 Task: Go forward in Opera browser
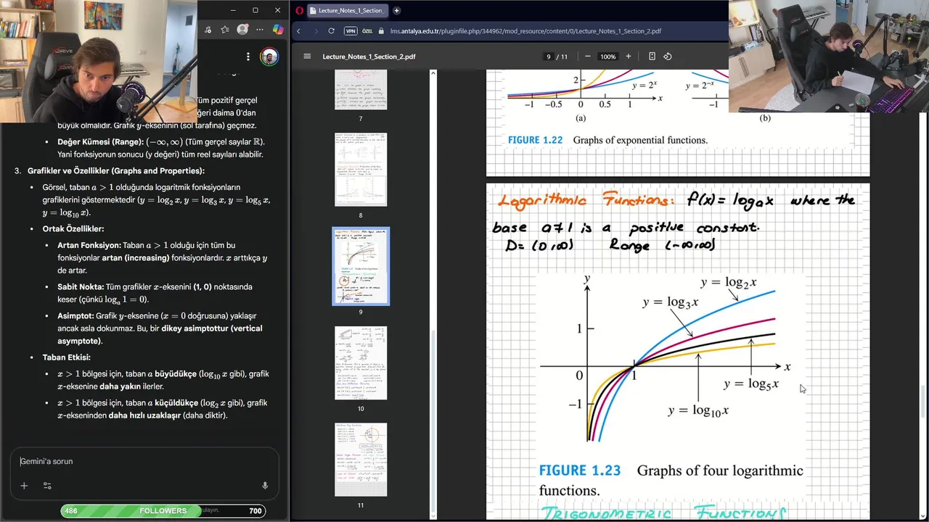[x=315, y=31]
